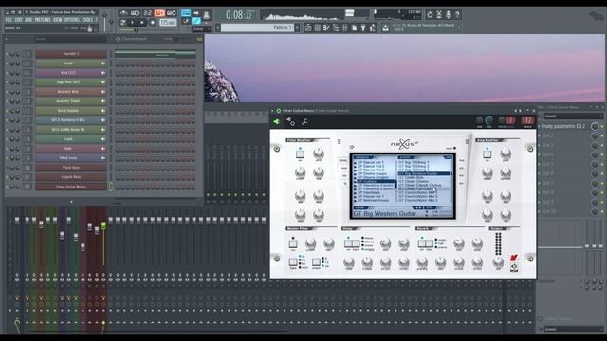607x341 pixels.
Task: Click the track number box showing 12
Action: 527,120
